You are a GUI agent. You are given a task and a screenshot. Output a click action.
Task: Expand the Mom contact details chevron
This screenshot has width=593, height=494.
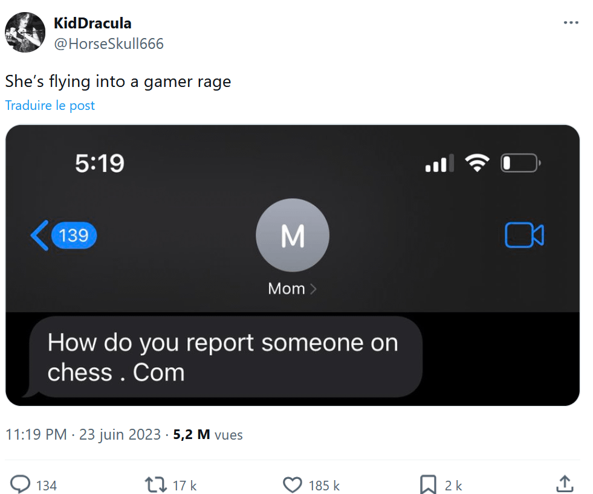[313, 289]
